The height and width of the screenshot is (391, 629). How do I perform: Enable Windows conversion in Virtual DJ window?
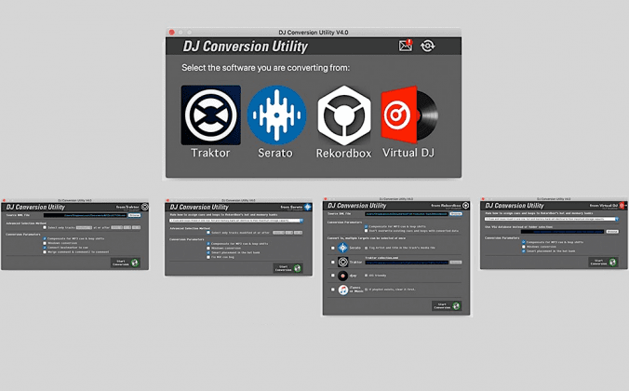524,247
